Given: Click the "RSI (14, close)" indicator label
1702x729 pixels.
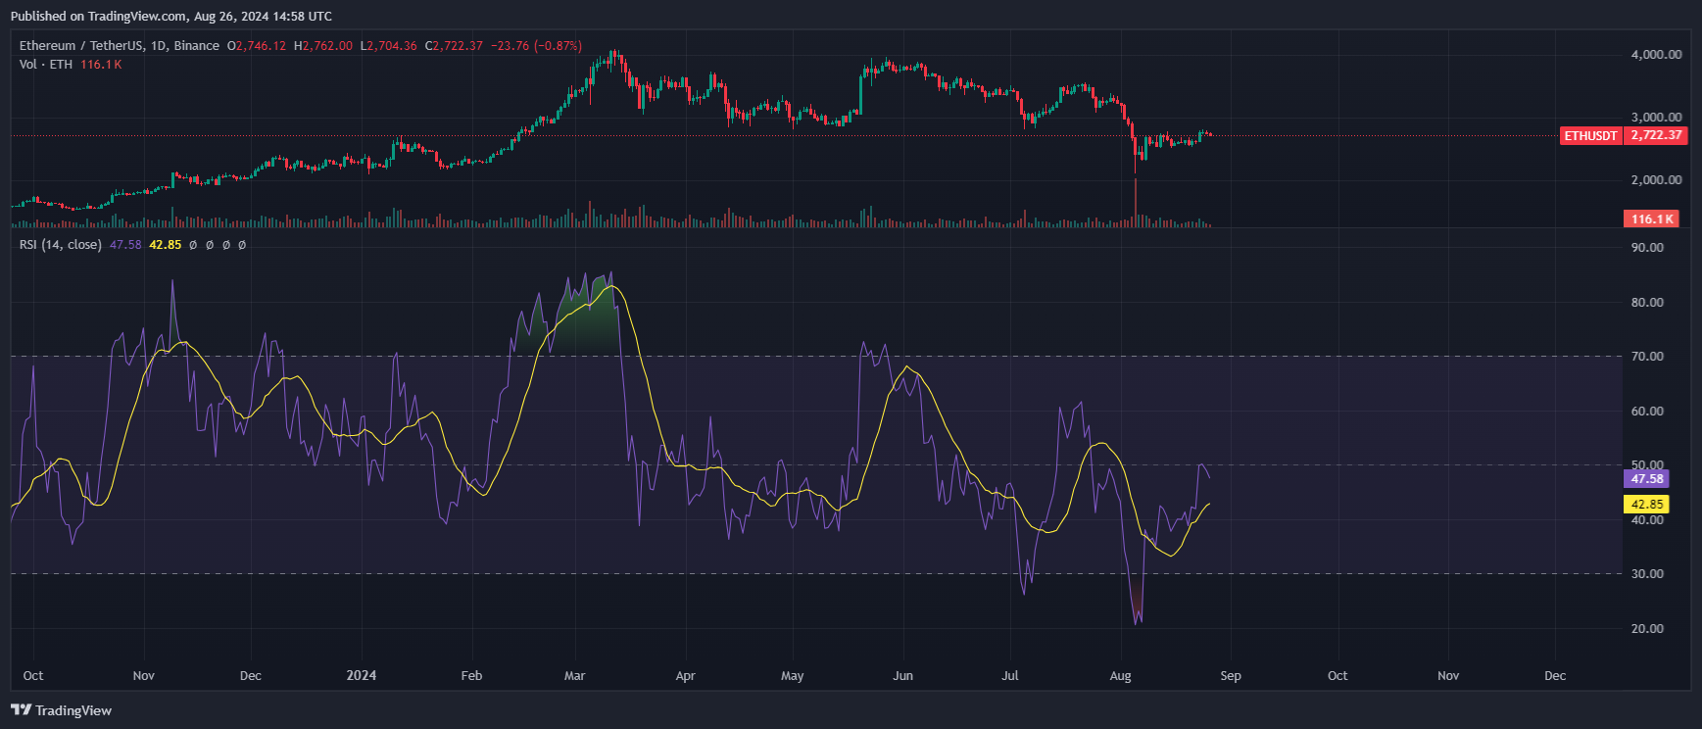Looking at the screenshot, I should click(x=61, y=245).
